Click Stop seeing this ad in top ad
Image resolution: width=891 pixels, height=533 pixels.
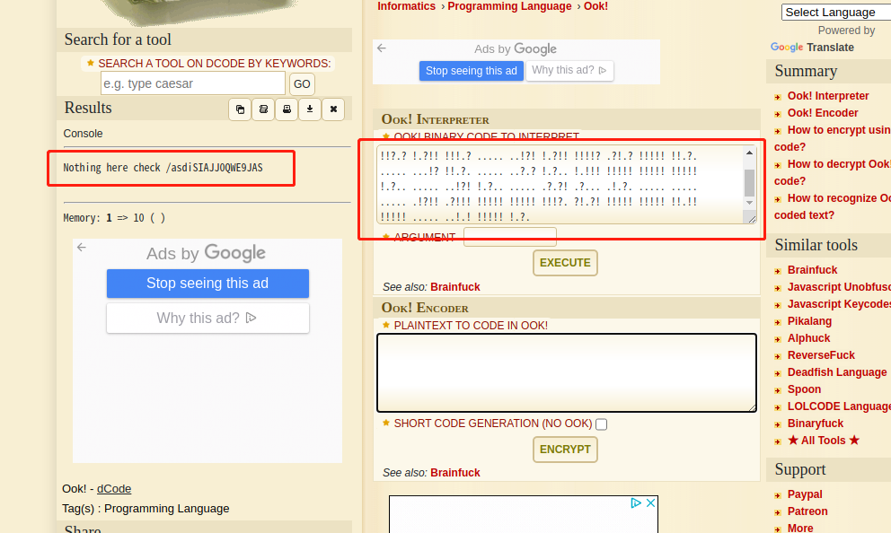471,71
